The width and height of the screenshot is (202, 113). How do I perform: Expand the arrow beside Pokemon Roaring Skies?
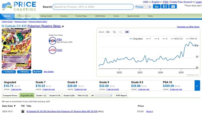coord(63,26)
